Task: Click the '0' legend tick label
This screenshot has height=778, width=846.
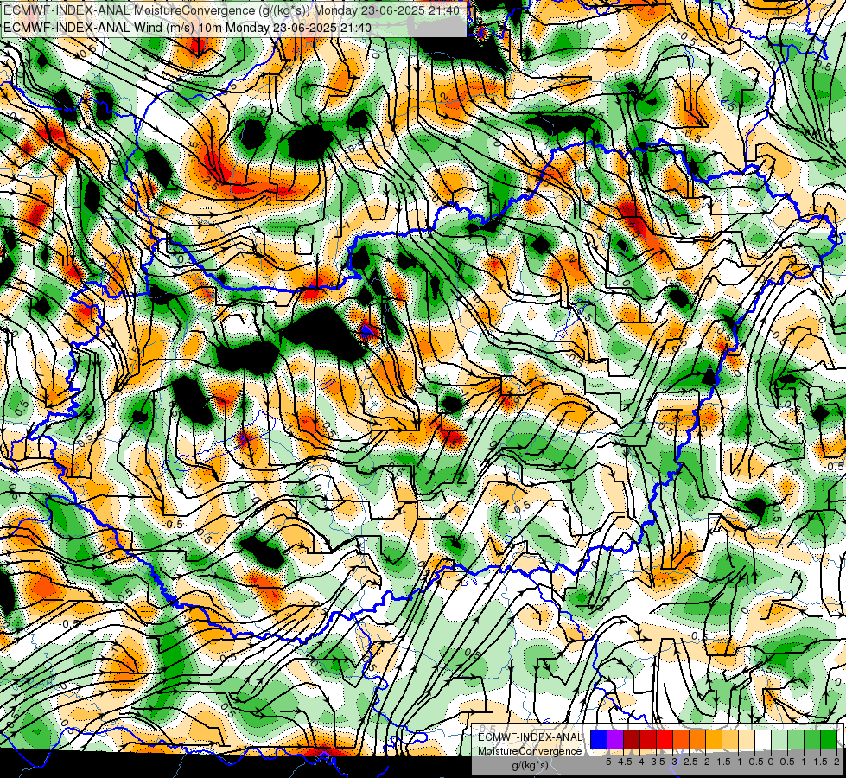Action: coord(771,762)
